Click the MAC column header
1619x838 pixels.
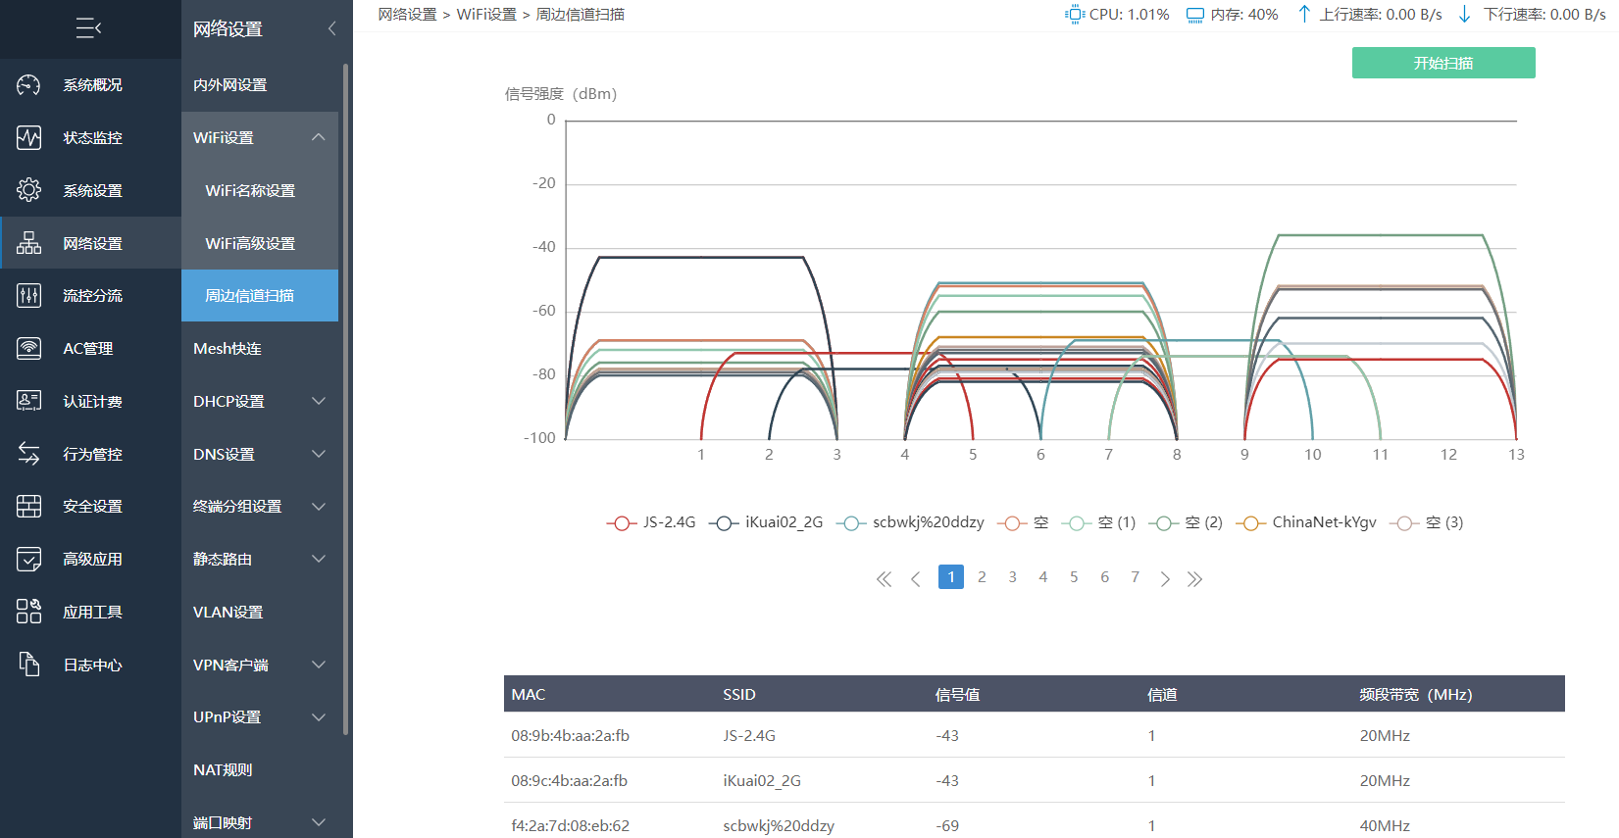point(528,694)
